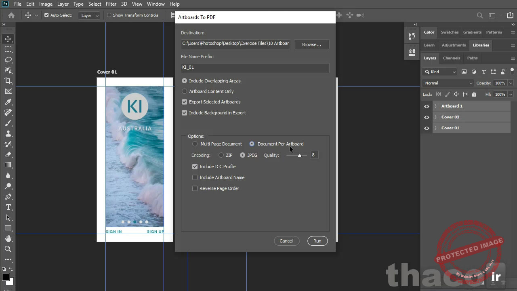Viewport: 517px width, 291px height.
Task: Open the Window menu
Action: pyautogui.click(x=156, y=4)
